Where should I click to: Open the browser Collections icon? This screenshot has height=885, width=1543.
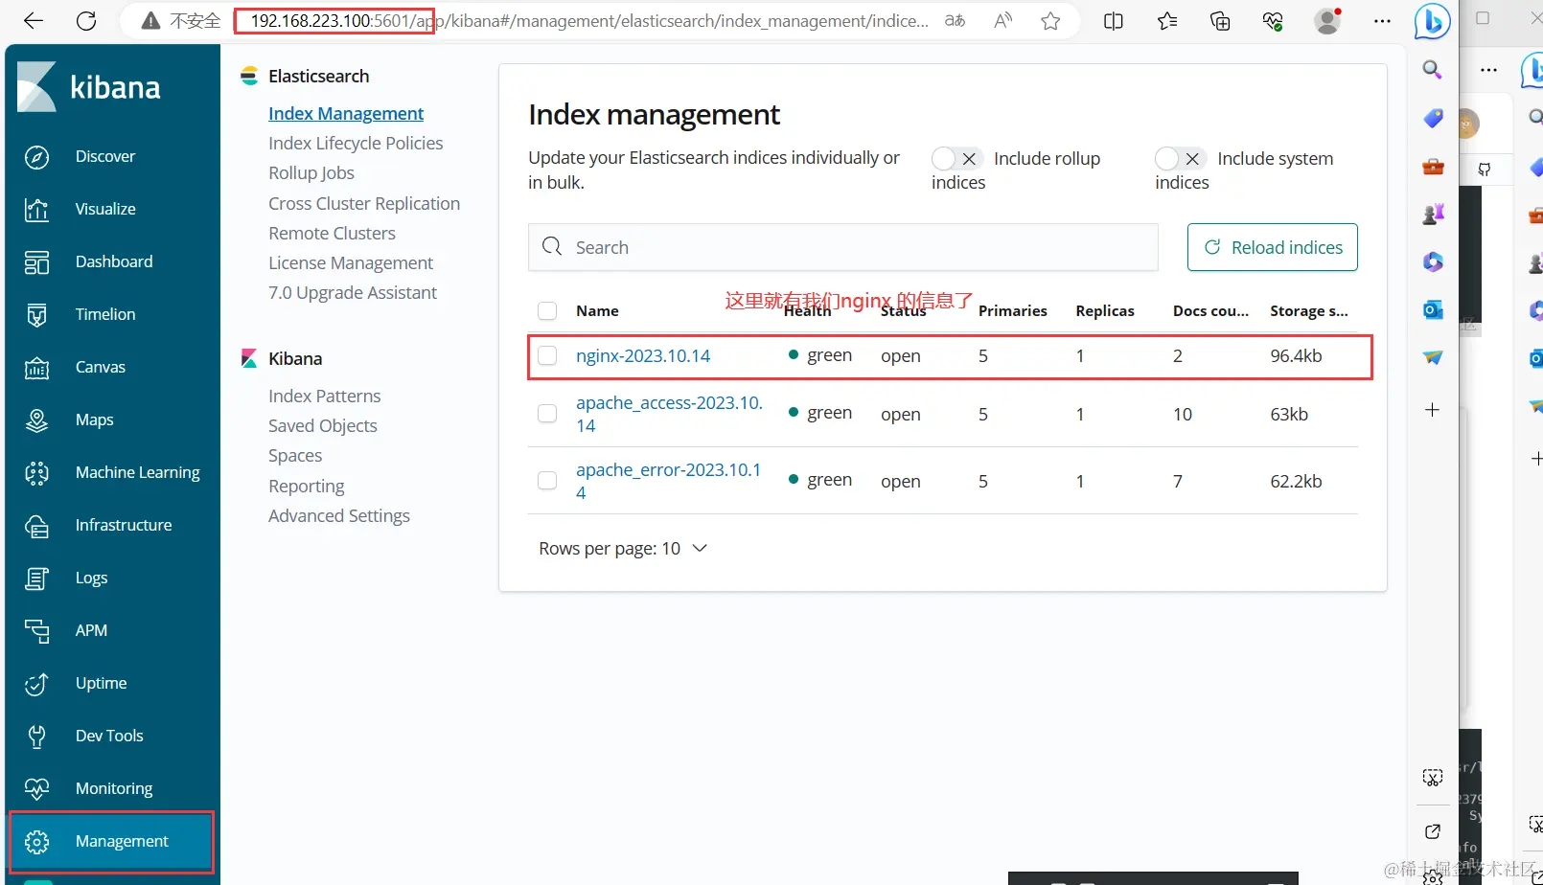[x=1220, y=20]
